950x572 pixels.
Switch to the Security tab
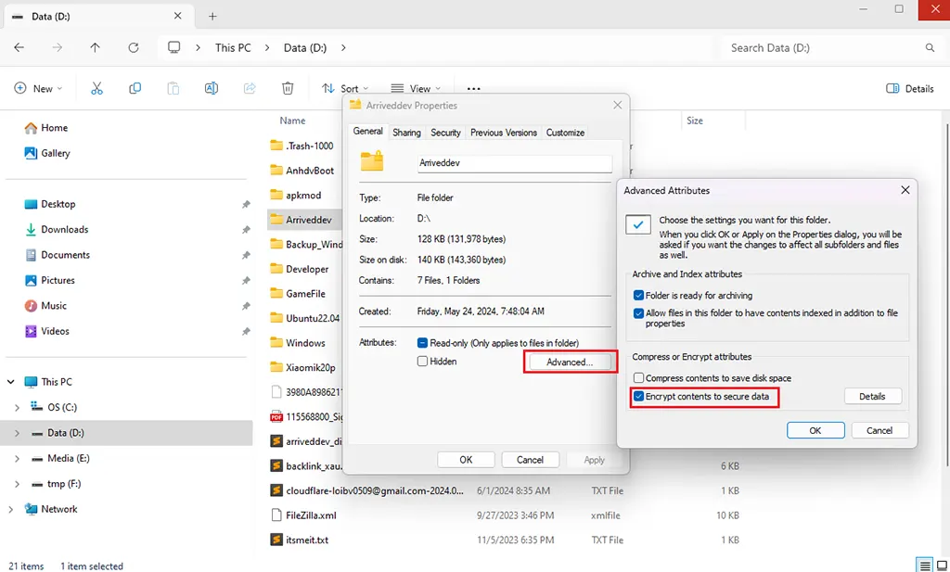(445, 133)
